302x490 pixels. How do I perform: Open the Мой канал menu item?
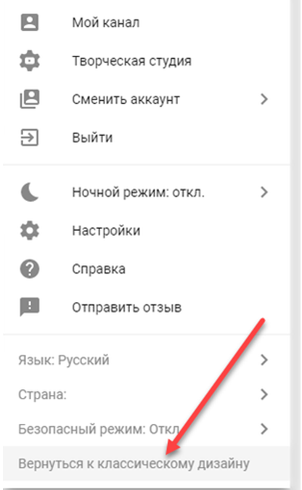(x=106, y=23)
